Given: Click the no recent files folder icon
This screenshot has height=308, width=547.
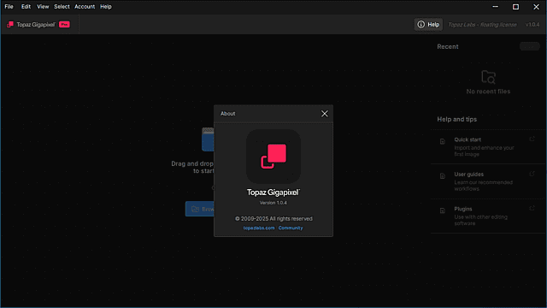Looking at the screenshot, I should click(488, 77).
